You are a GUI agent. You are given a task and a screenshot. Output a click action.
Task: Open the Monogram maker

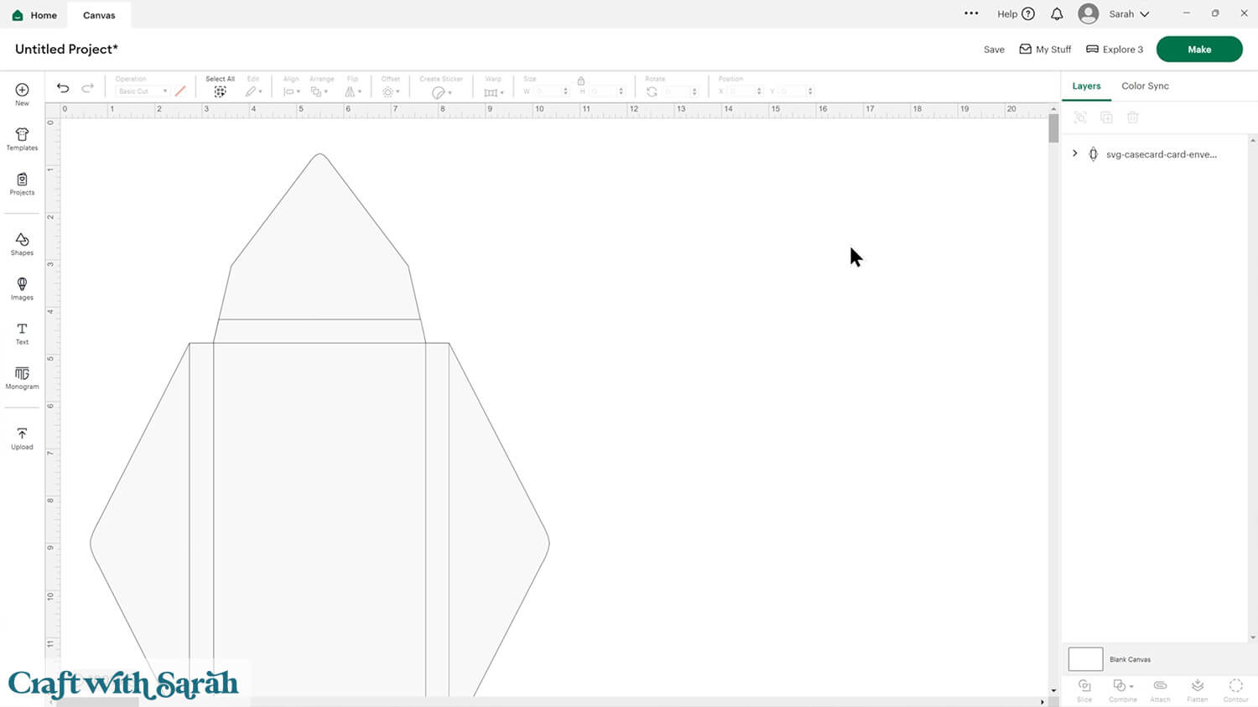click(x=22, y=378)
